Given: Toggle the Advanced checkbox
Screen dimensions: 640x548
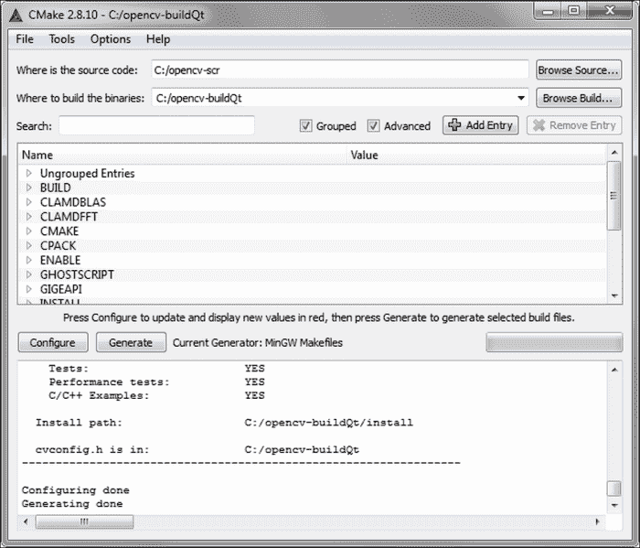Looking at the screenshot, I should tap(373, 125).
